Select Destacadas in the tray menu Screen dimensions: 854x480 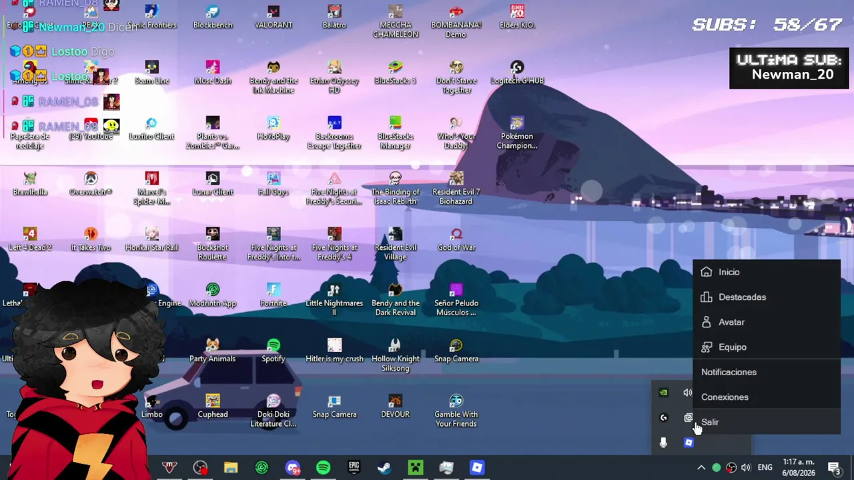(767, 297)
